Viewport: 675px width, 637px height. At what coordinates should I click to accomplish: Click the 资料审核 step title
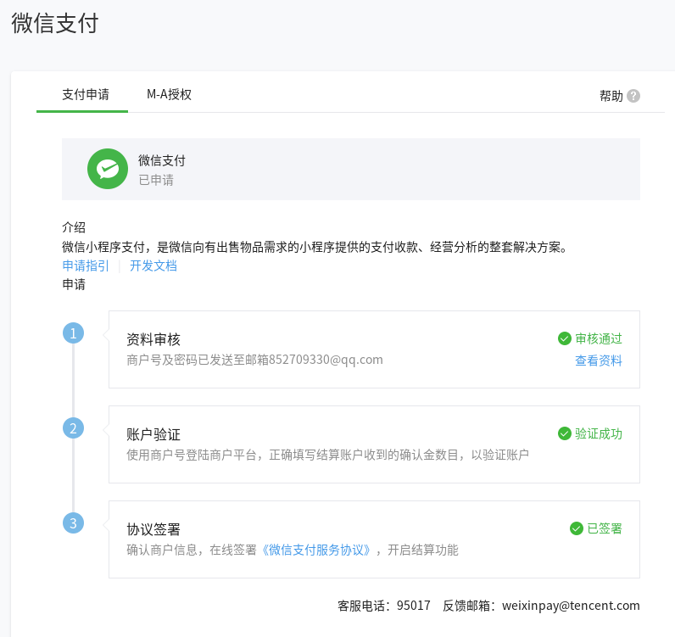pyautogui.click(x=153, y=339)
